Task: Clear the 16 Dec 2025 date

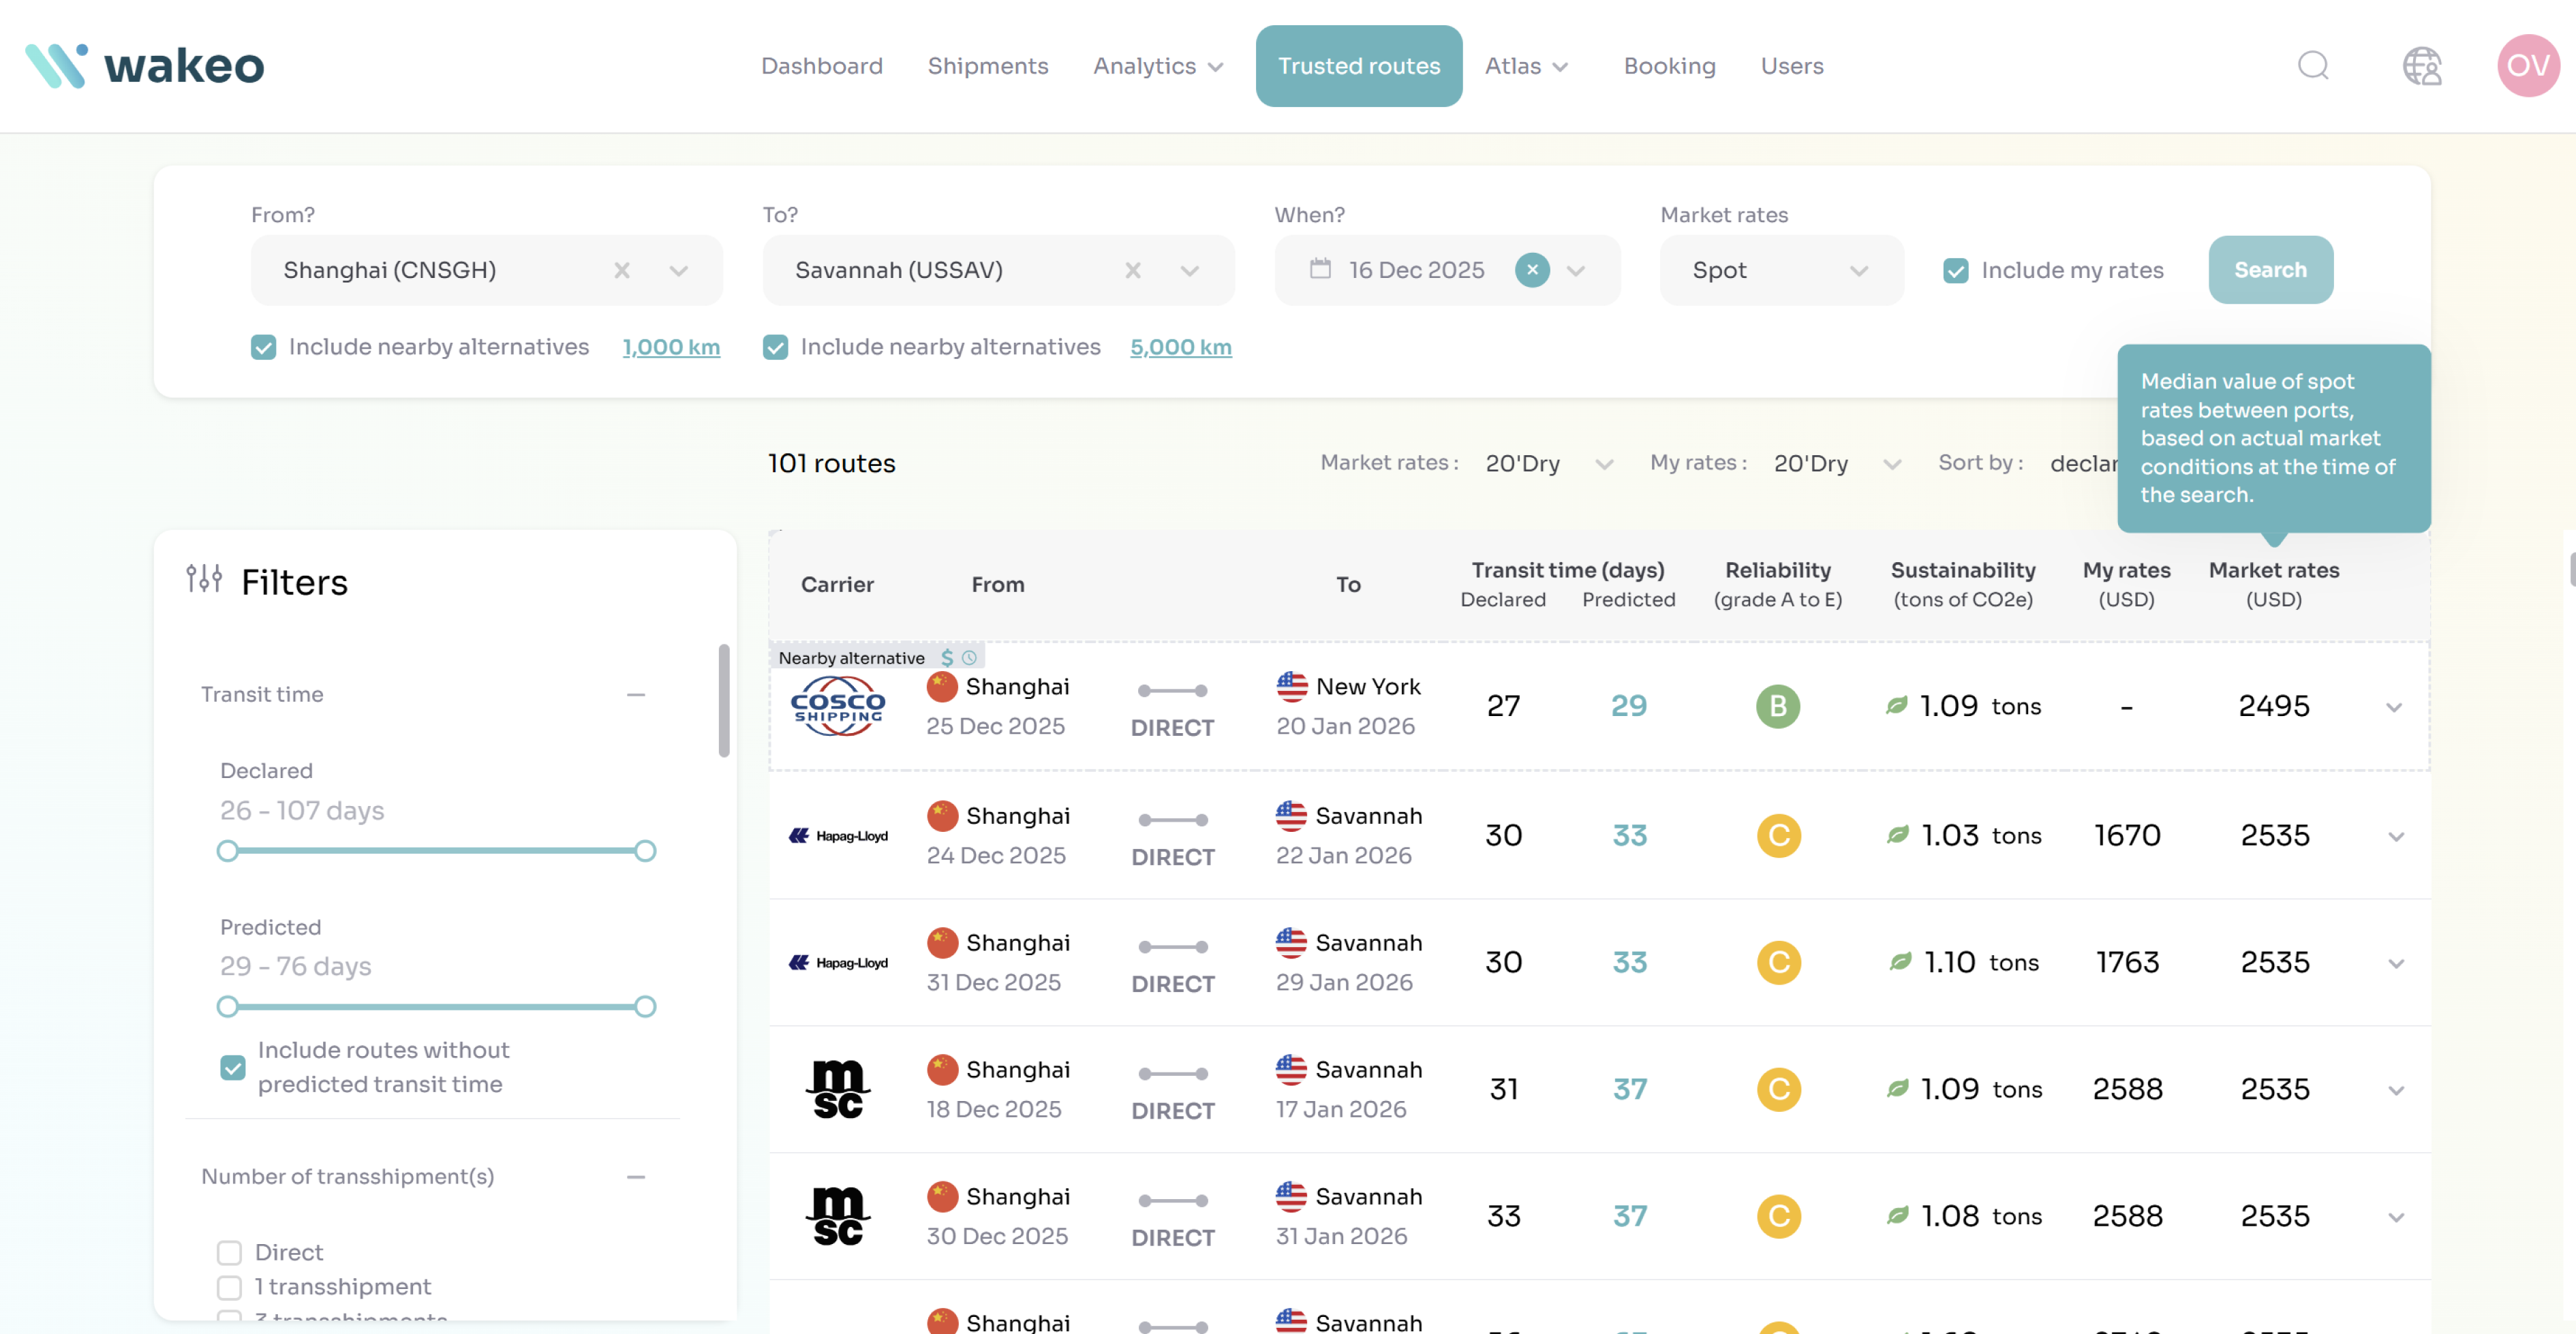Action: coord(1531,270)
